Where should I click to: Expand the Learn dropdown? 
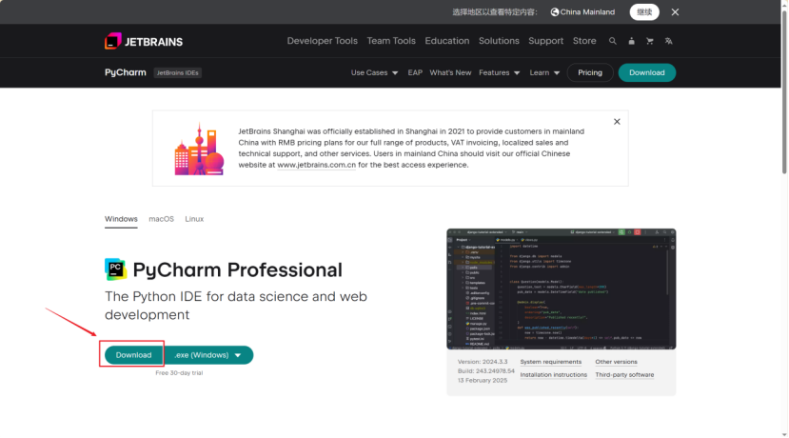[544, 73]
